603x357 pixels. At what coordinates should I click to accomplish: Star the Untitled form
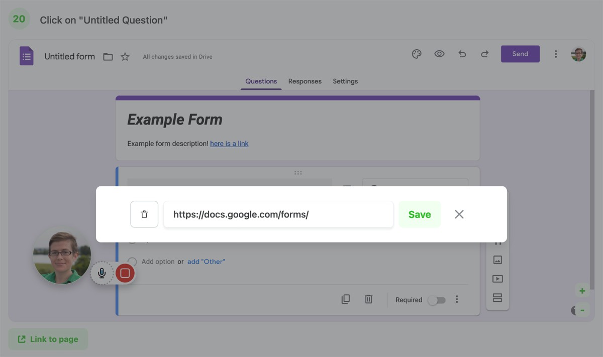(x=125, y=57)
